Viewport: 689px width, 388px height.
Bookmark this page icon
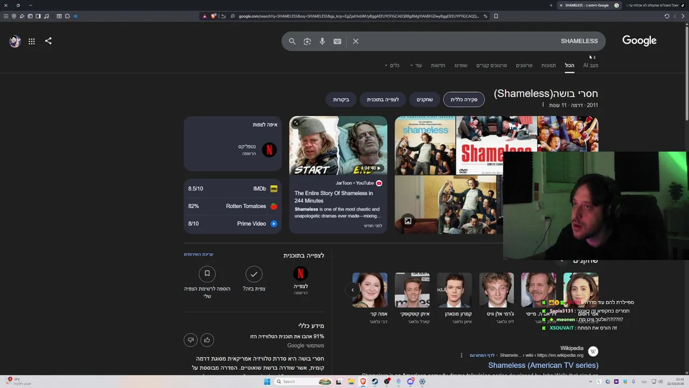tap(496, 16)
